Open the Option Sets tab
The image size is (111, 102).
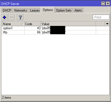[x=64, y=10]
